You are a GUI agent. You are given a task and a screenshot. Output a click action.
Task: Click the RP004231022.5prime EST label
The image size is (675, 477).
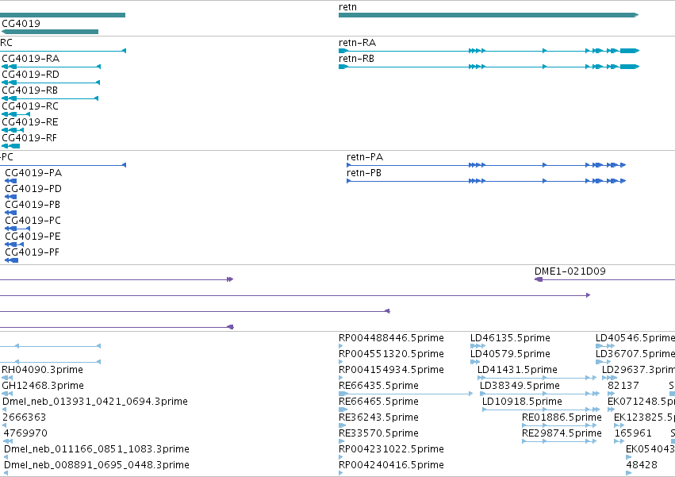tap(391, 449)
